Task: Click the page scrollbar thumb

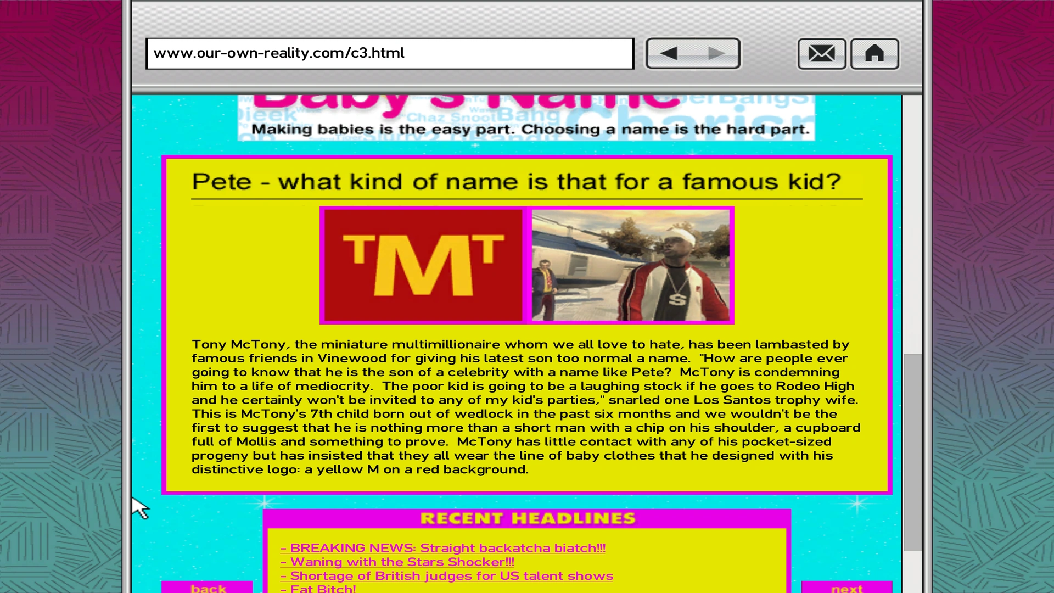Action: point(912,451)
